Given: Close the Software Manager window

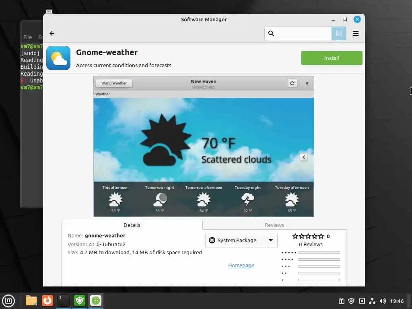Looking at the screenshot, I should pyautogui.click(x=357, y=19).
